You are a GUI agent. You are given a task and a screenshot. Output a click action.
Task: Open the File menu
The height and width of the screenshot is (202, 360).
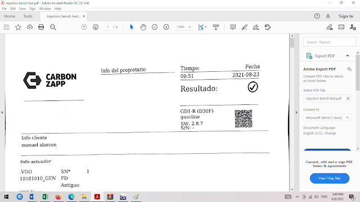pos(4,8)
